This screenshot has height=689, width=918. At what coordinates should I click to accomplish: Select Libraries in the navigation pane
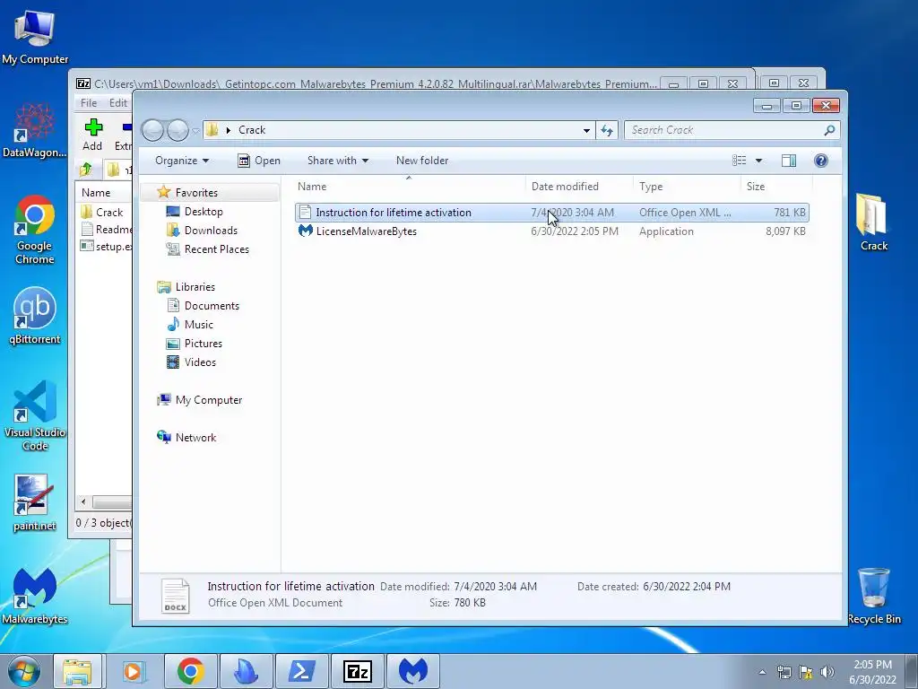[195, 286]
